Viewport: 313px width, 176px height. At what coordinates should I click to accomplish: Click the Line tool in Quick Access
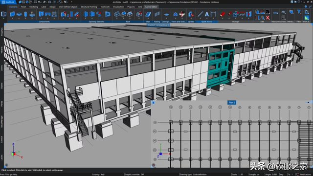click(x=200, y=14)
